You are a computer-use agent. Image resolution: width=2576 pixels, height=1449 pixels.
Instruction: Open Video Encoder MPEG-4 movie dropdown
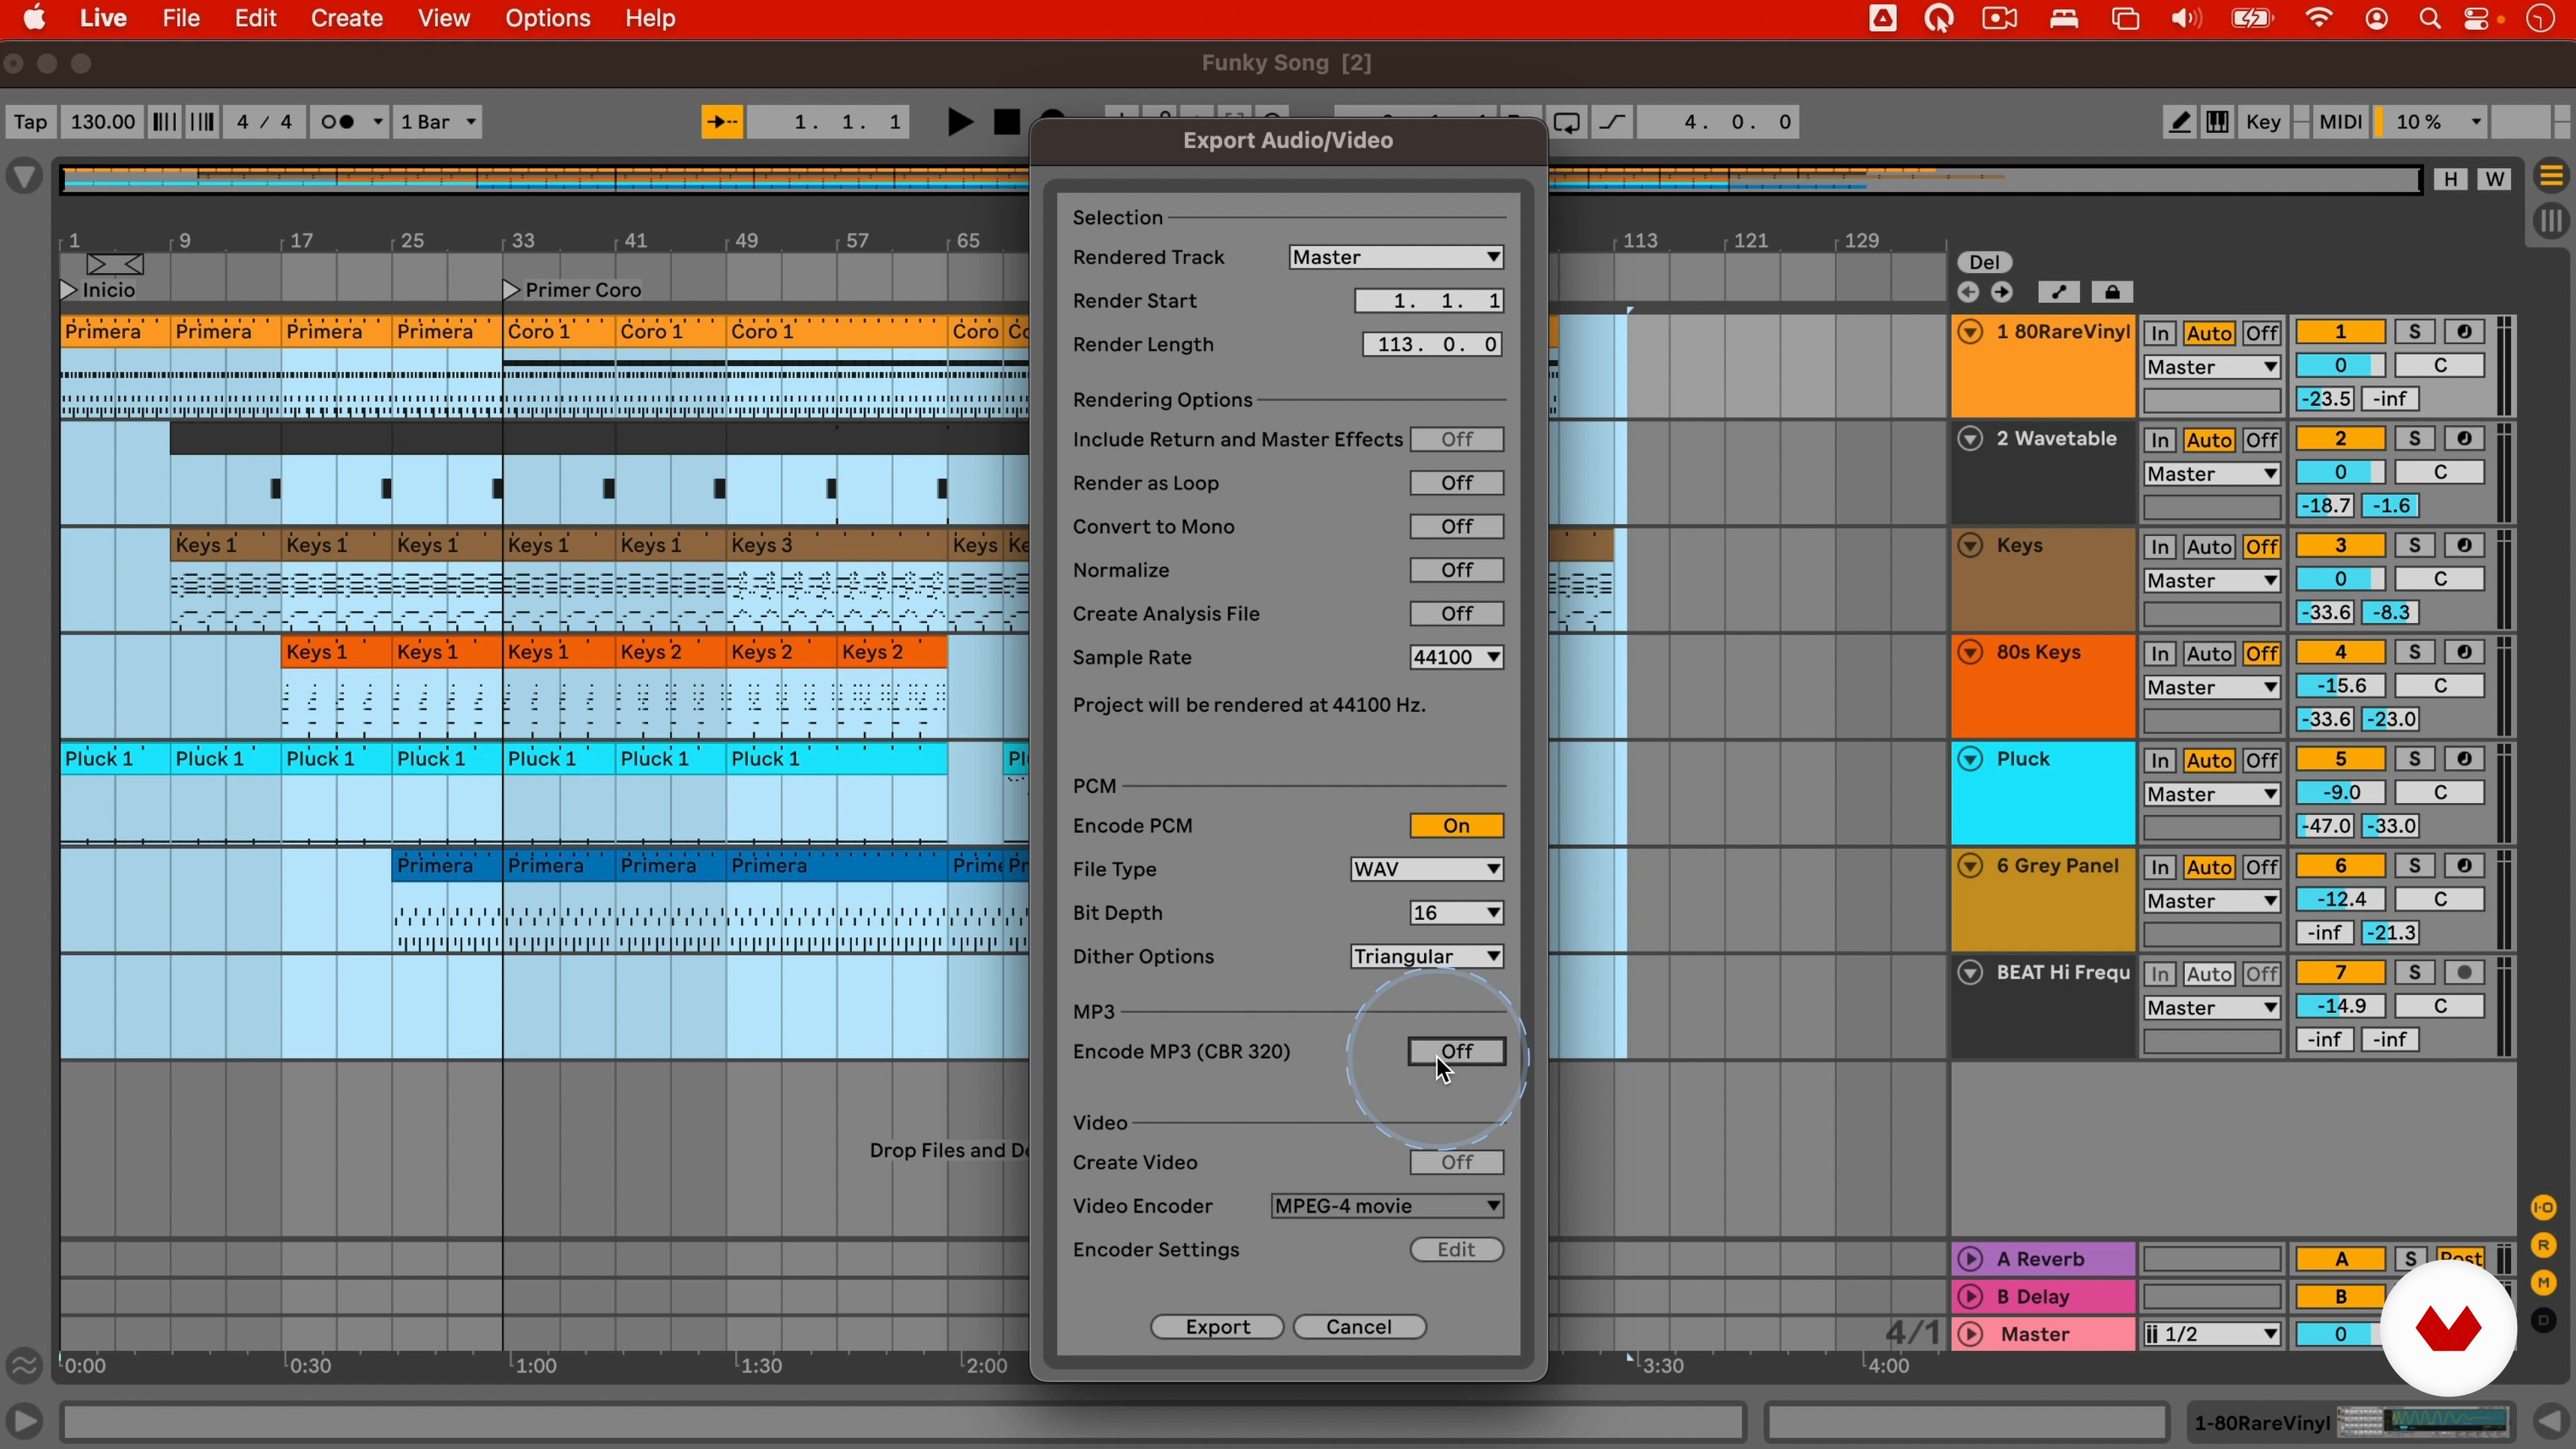pos(1387,1206)
